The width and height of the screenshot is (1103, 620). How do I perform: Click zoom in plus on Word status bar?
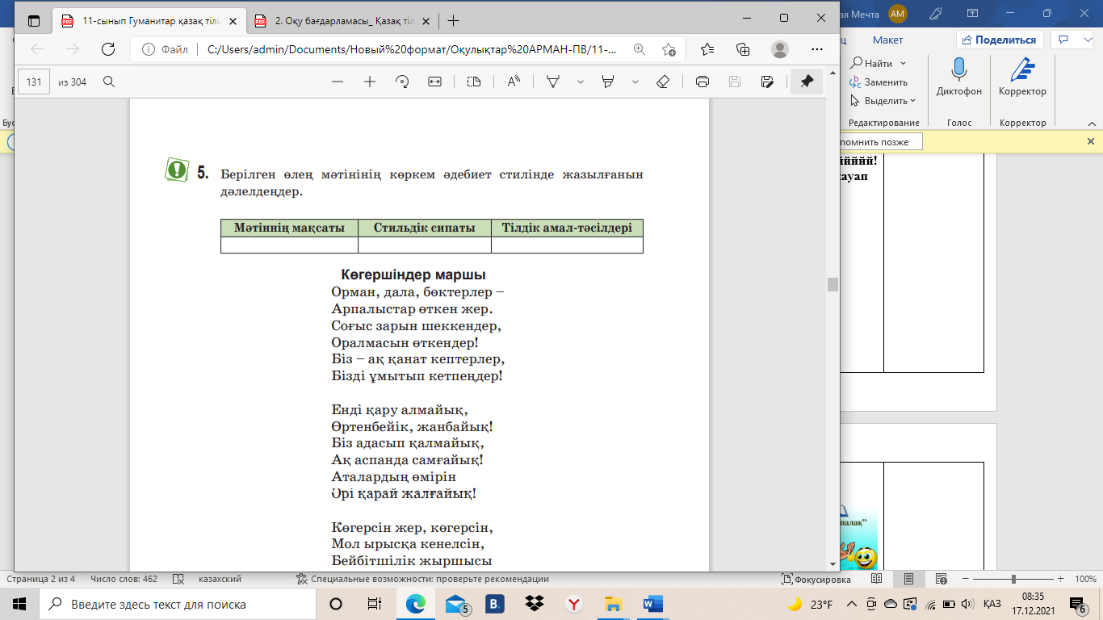coord(1060,579)
